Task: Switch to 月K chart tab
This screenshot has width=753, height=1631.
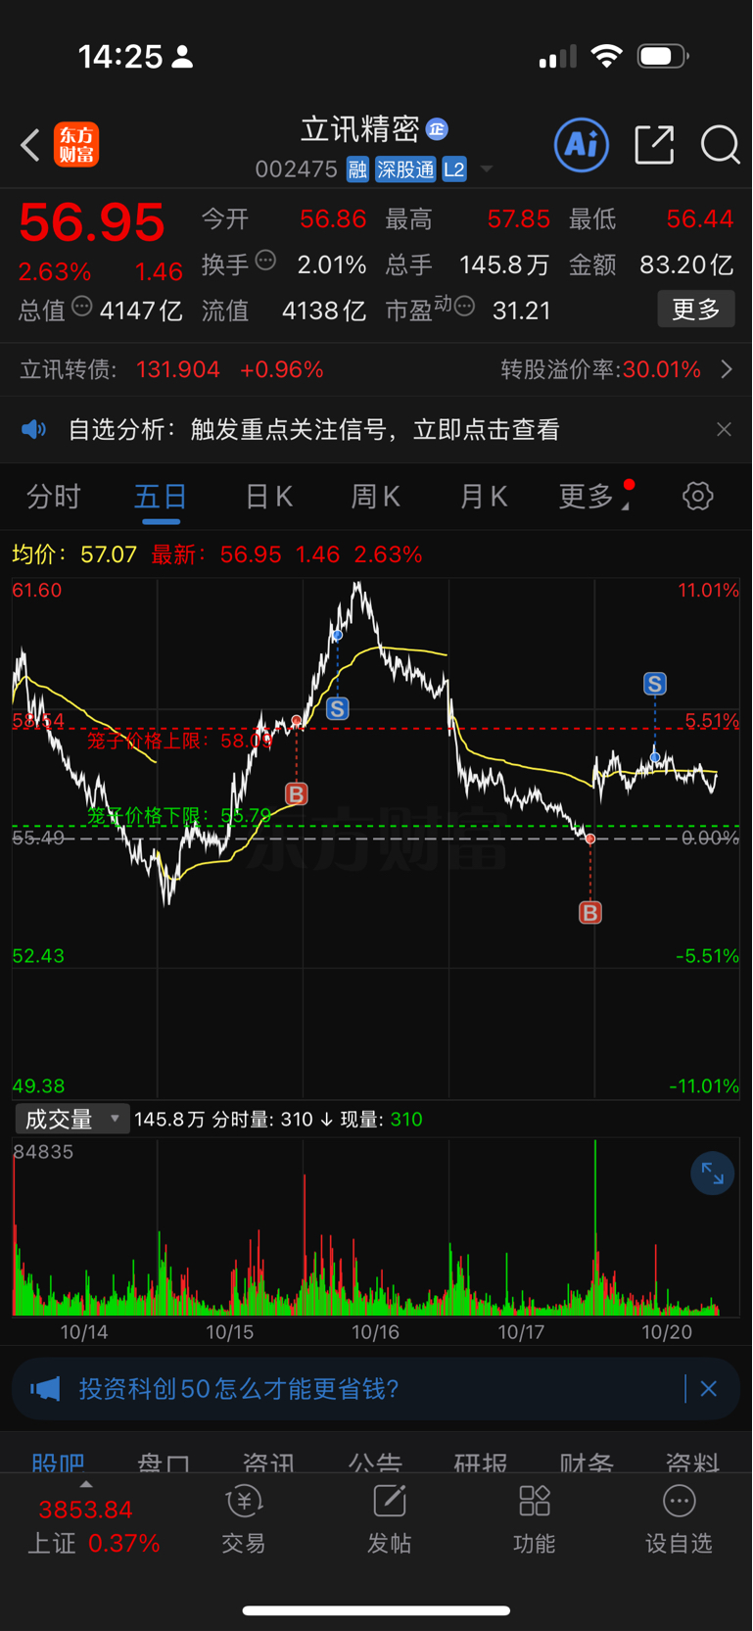Action: click(484, 497)
